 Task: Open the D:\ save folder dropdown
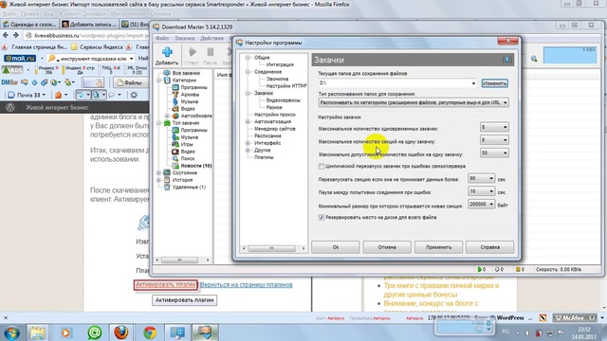[473, 83]
